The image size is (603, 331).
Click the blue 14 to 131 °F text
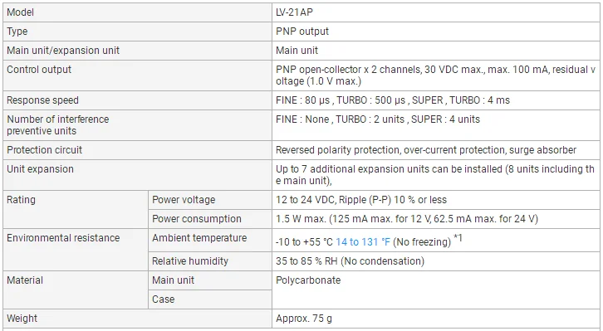pyautogui.click(x=363, y=242)
